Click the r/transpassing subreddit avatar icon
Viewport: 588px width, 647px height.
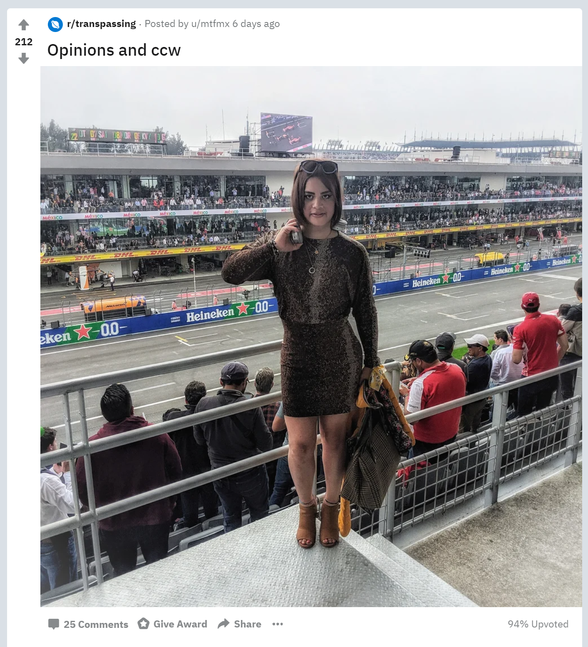(x=55, y=25)
